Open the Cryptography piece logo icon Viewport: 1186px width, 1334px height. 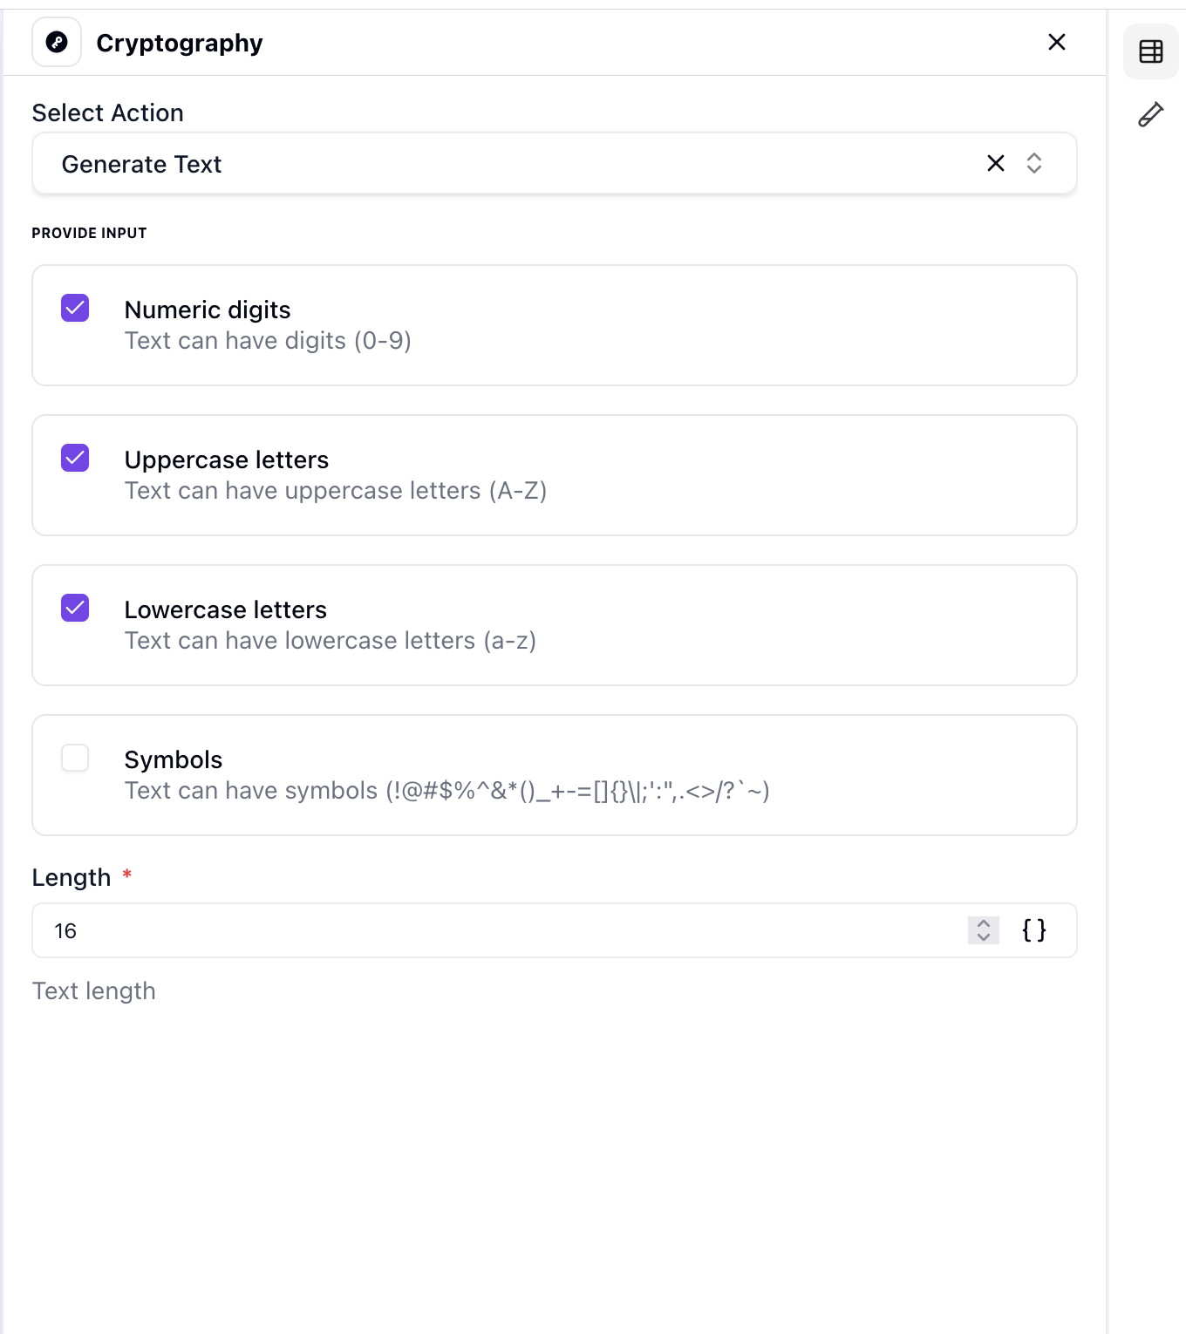pyautogui.click(x=56, y=41)
